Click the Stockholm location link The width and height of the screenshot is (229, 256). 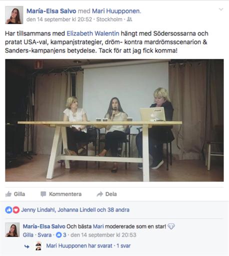tap(109, 19)
